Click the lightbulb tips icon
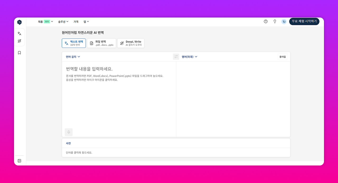 (275, 22)
